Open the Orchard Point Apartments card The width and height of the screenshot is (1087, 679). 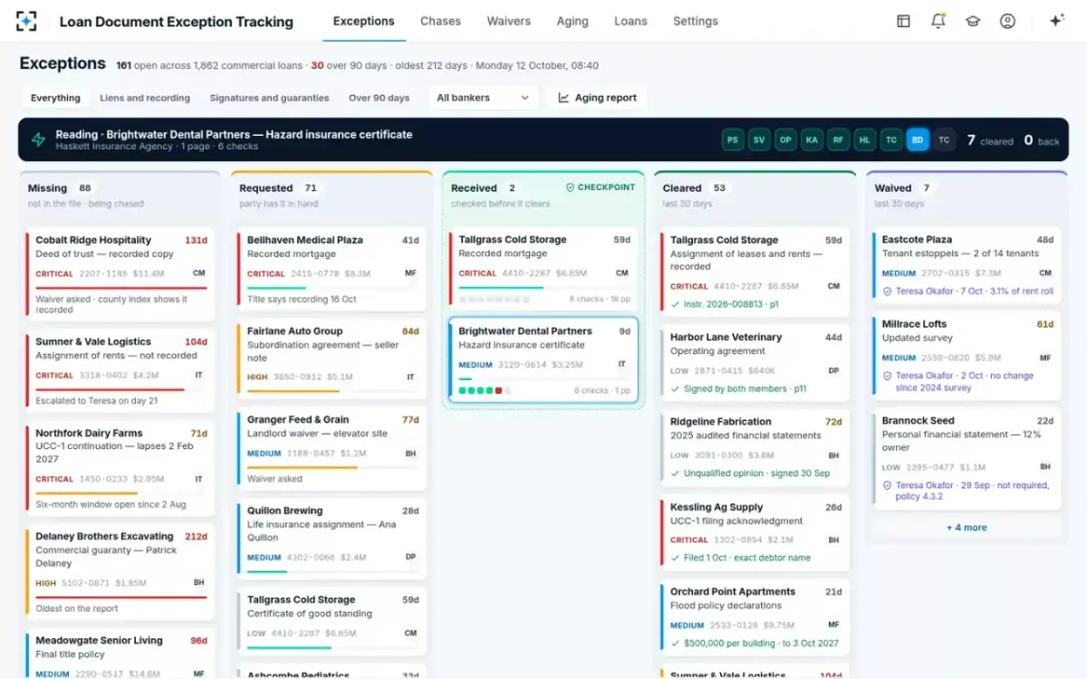(x=755, y=618)
